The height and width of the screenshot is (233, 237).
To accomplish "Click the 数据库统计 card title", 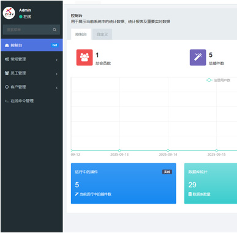I will [198, 172].
